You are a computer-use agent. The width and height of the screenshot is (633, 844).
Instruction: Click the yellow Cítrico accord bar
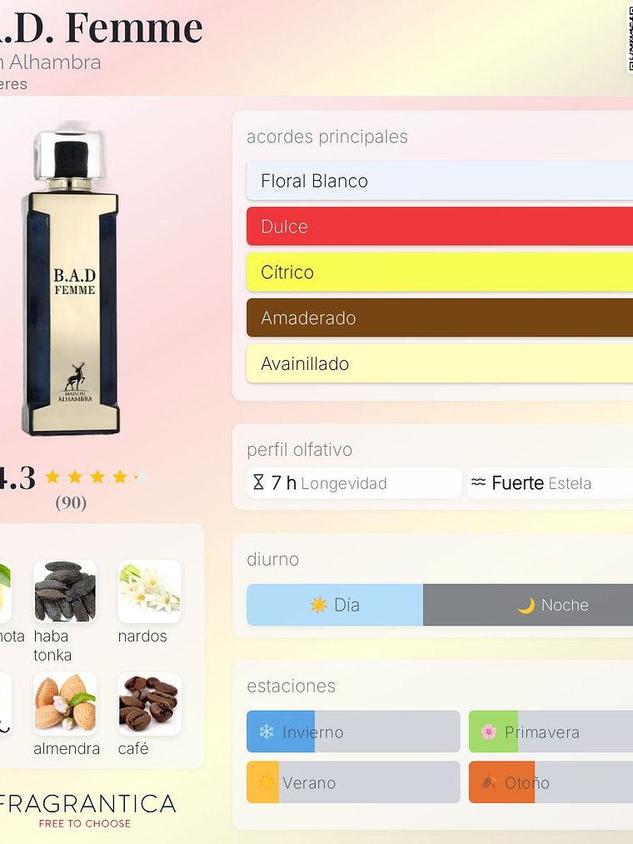[440, 272]
